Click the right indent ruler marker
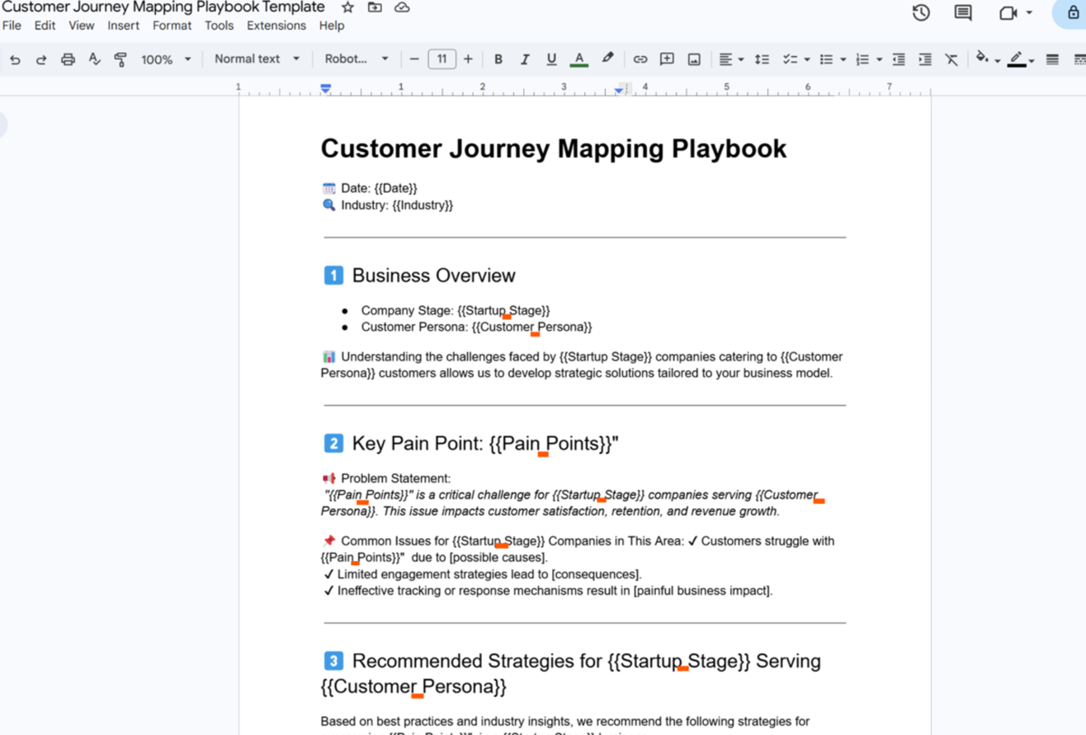Image resolution: width=1086 pixels, height=735 pixels. coord(618,90)
